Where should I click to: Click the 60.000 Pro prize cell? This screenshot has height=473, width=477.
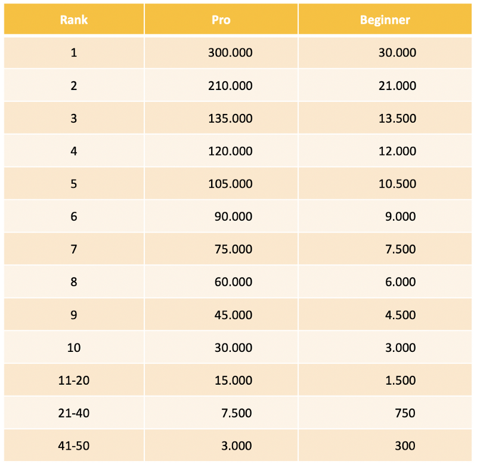pos(233,282)
